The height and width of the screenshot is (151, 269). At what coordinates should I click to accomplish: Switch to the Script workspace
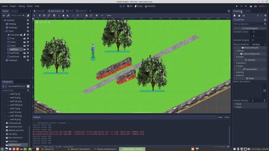[139, 6]
